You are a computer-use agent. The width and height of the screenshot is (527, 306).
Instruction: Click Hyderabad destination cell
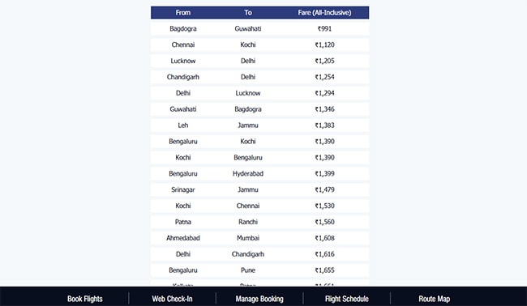(x=248, y=173)
